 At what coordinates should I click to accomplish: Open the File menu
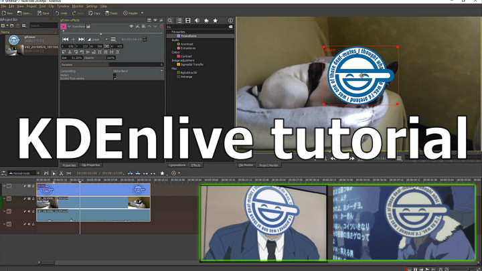(x=3, y=6)
